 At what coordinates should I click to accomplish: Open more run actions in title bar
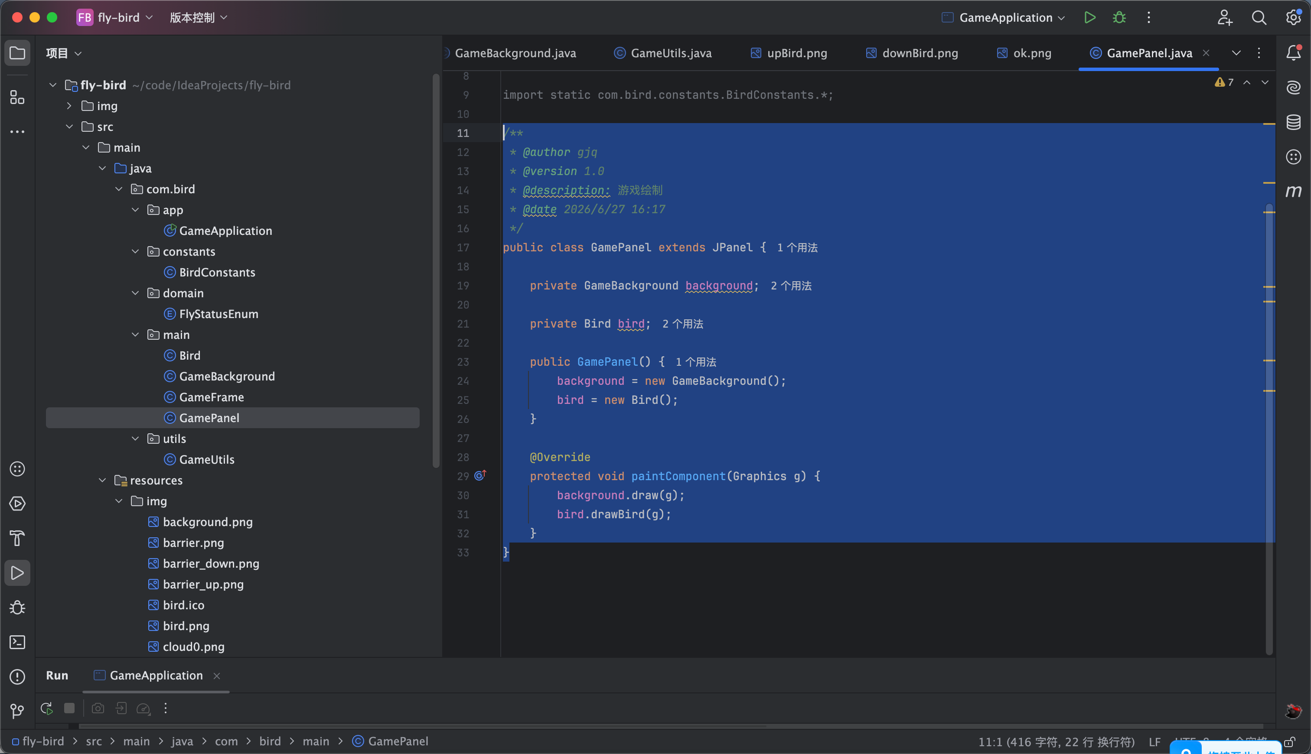click(1149, 18)
